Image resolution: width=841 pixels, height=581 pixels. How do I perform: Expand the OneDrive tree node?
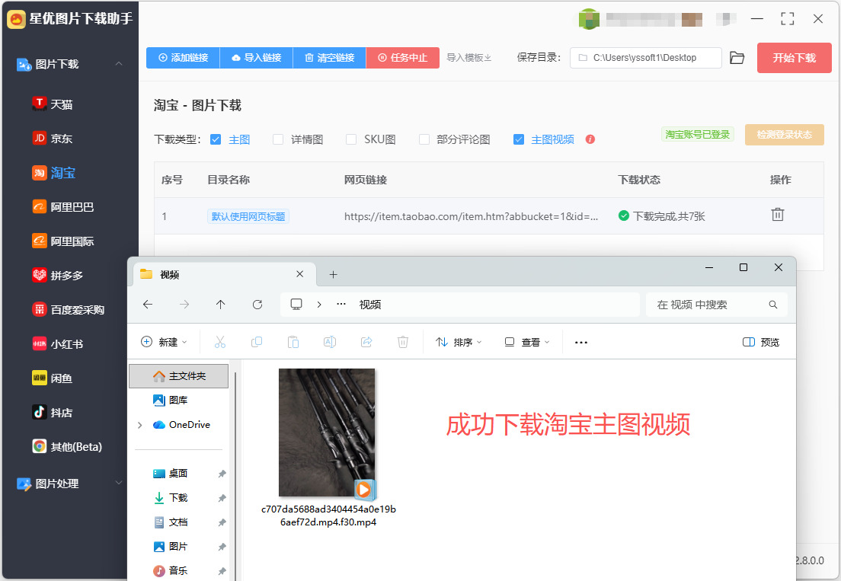click(140, 425)
